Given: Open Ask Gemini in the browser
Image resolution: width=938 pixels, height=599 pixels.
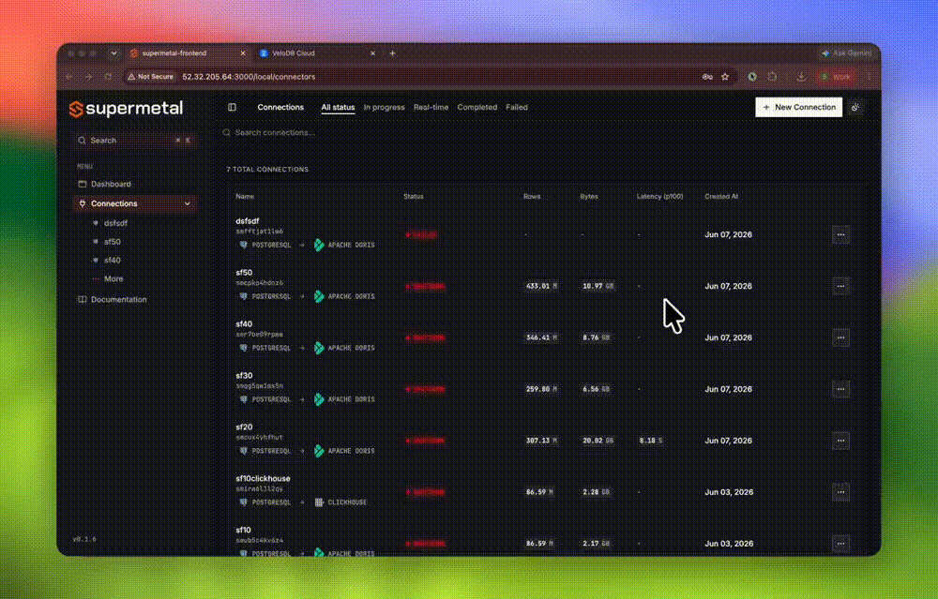Looking at the screenshot, I should tap(847, 53).
